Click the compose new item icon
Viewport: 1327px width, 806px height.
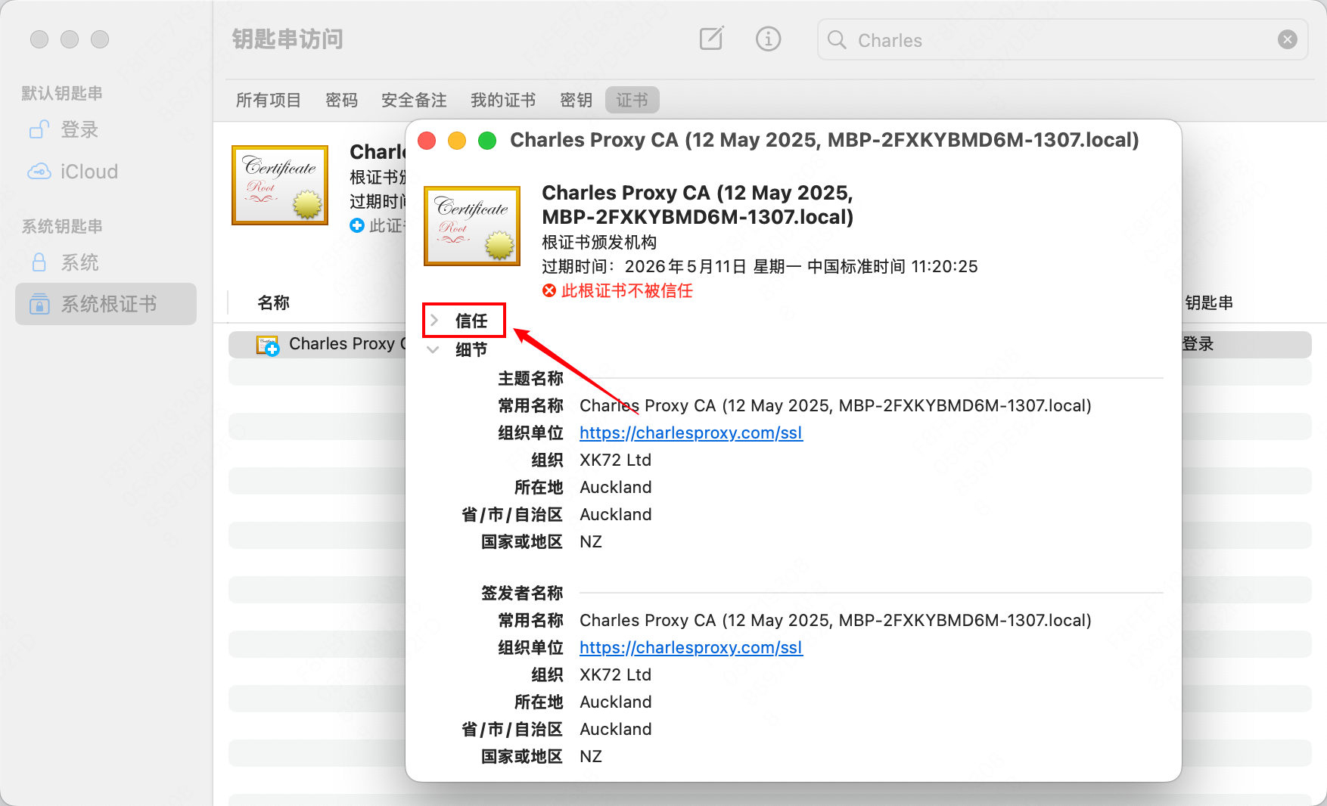point(711,39)
